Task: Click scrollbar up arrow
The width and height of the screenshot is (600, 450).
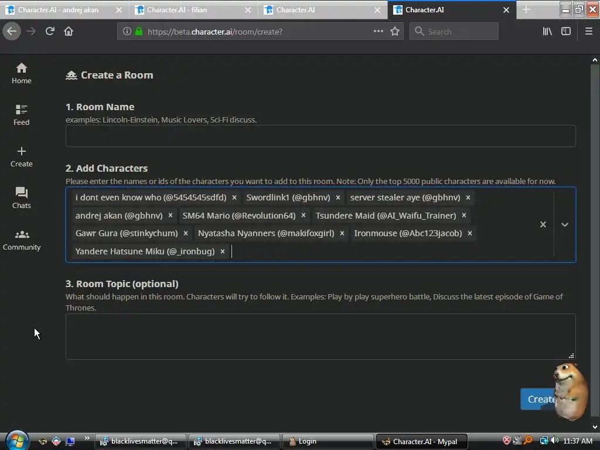Action: pyautogui.click(x=595, y=60)
